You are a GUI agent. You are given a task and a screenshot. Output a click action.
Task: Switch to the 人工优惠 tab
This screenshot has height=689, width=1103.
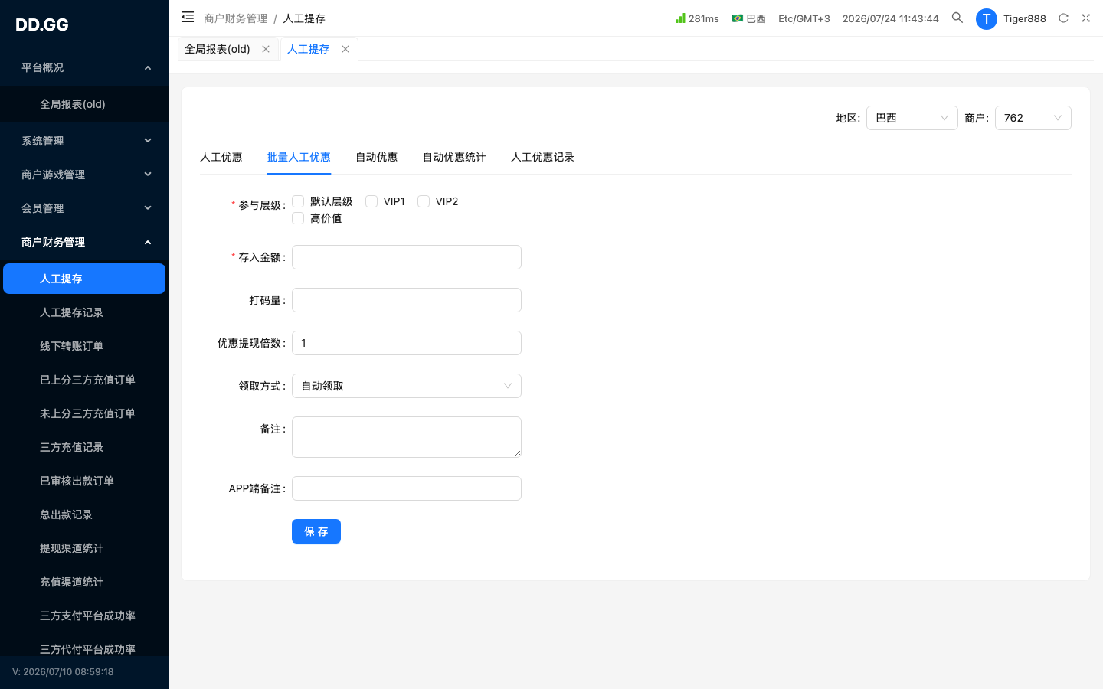click(221, 157)
